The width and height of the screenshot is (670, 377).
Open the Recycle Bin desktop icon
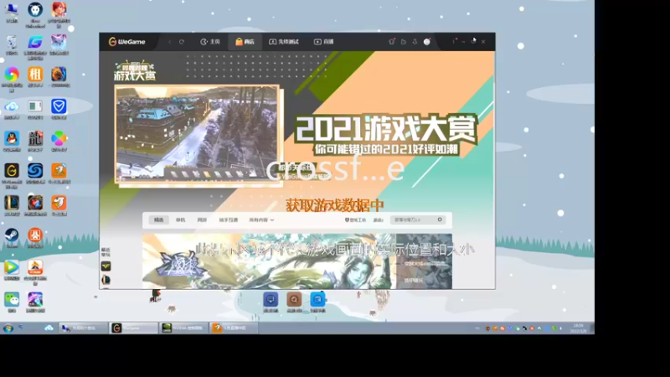click(x=12, y=45)
